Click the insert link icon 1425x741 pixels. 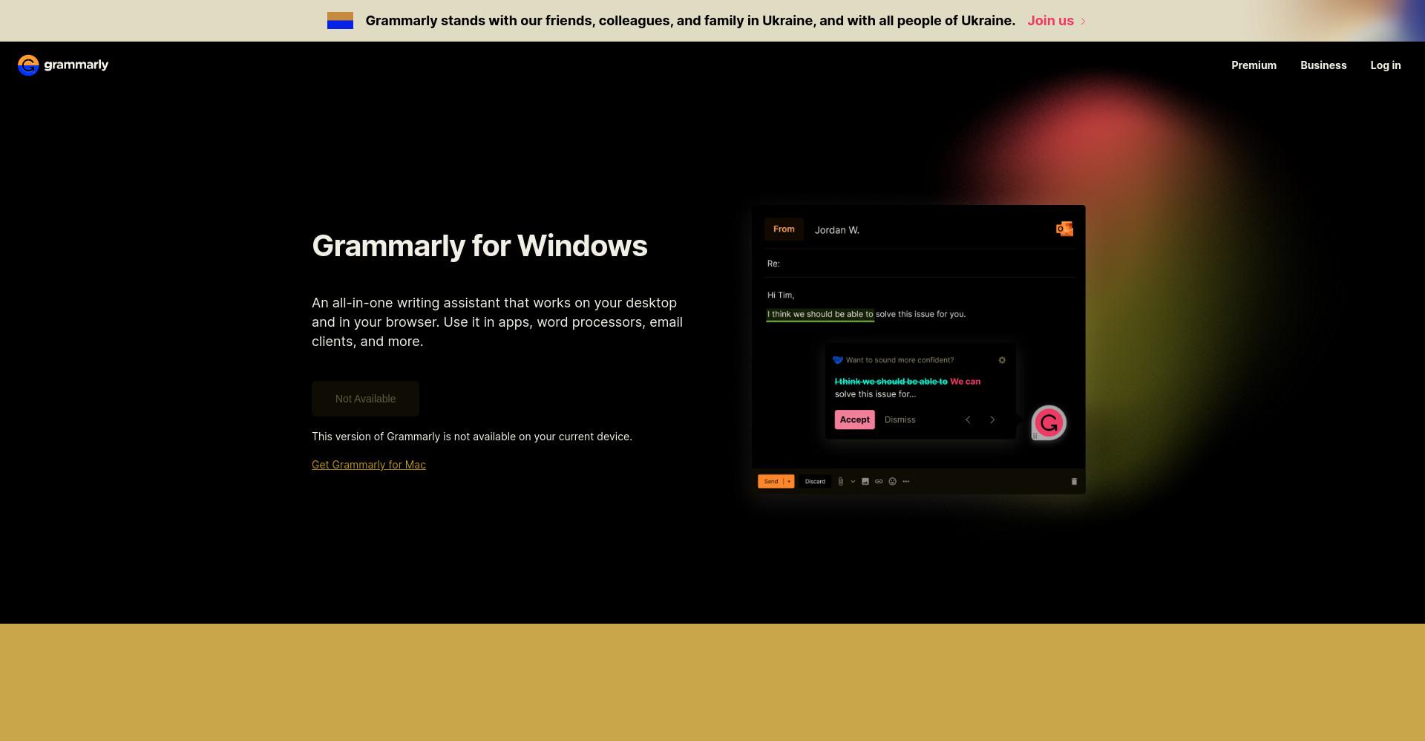pyautogui.click(x=879, y=482)
